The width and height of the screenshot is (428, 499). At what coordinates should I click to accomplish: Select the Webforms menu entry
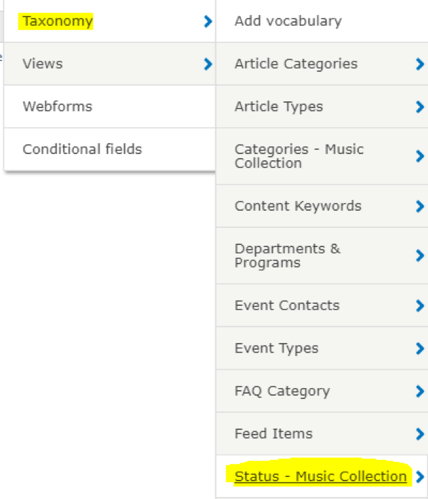(x=57, y=106)
